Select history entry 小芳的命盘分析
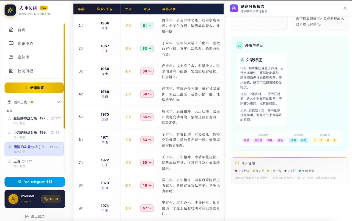 pos(34,135)
